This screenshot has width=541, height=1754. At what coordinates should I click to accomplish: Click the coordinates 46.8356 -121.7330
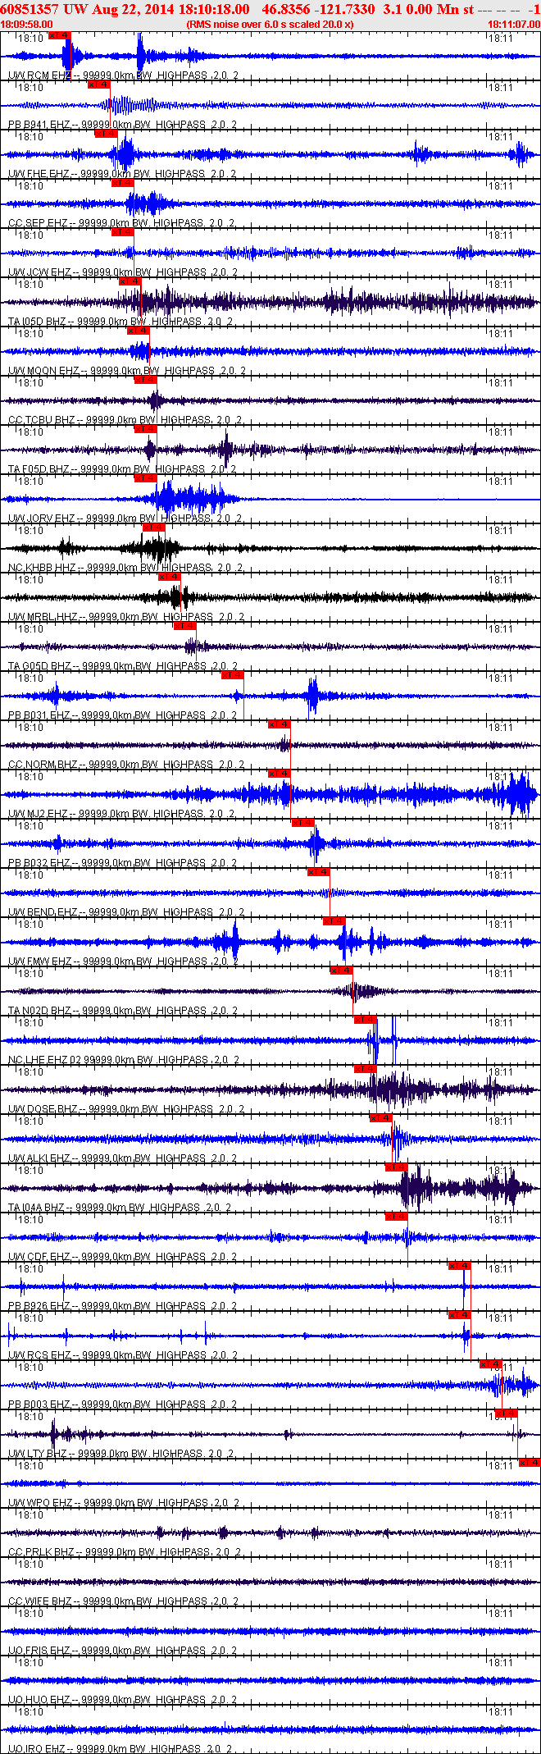coord(319,9)
